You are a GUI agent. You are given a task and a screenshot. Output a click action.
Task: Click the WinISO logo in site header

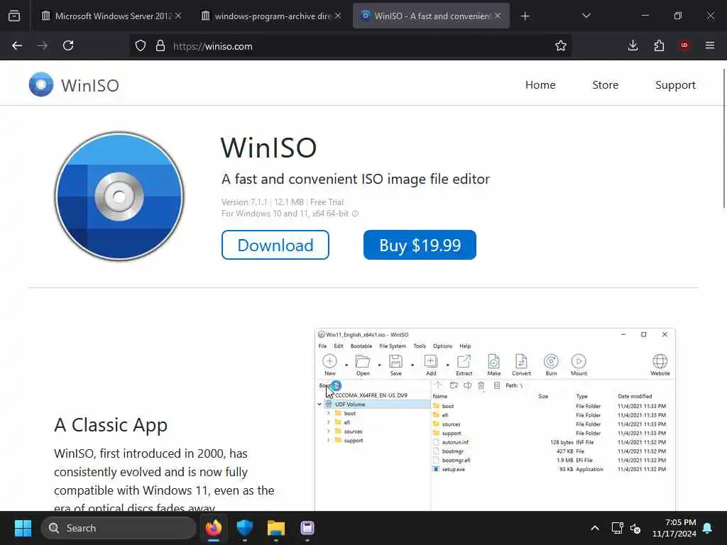(74, 85)
